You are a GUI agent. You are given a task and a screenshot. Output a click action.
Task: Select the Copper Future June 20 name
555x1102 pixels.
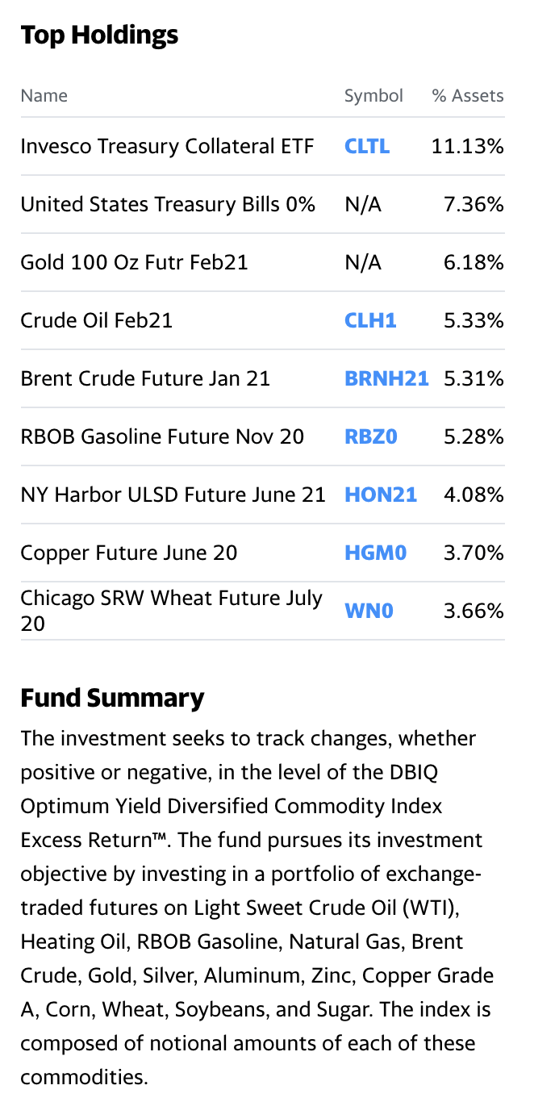129,553
